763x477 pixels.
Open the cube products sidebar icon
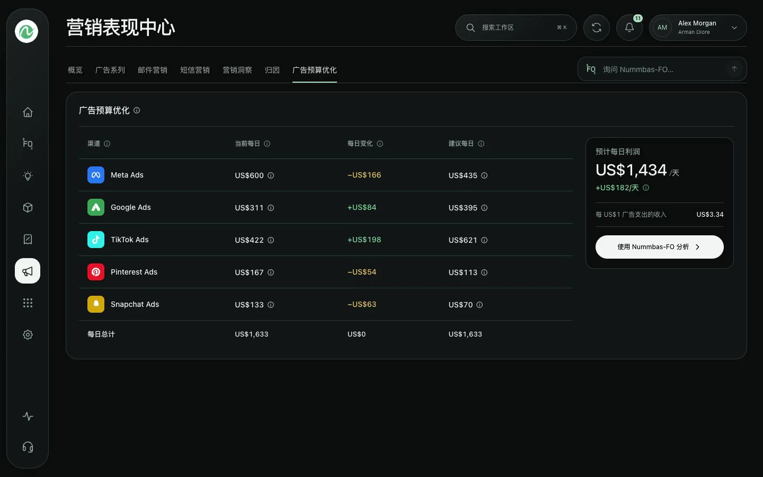28,207
